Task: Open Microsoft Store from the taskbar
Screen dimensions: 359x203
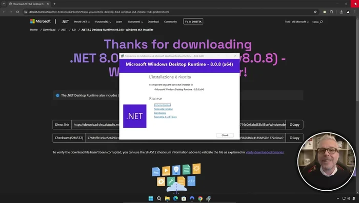Action: coord(184,198)
